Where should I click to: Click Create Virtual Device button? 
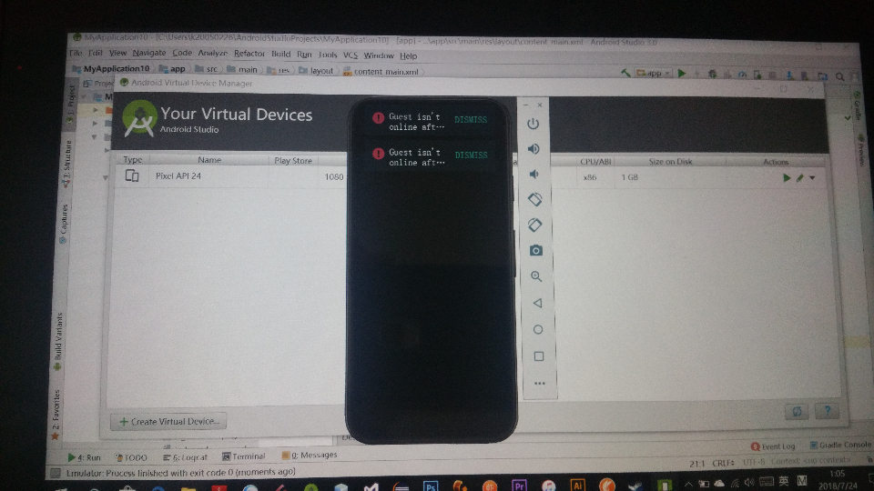tap(169, 421)
